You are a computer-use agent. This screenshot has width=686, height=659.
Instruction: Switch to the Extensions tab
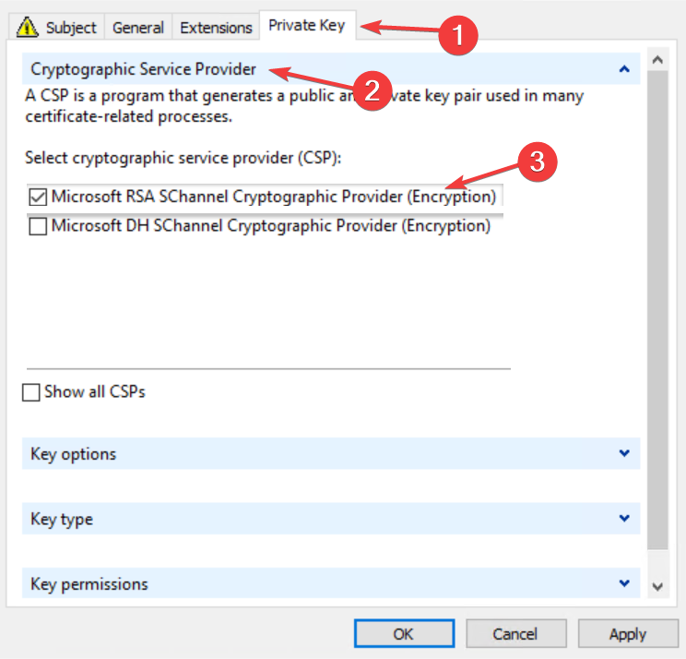tap(216, 28)
